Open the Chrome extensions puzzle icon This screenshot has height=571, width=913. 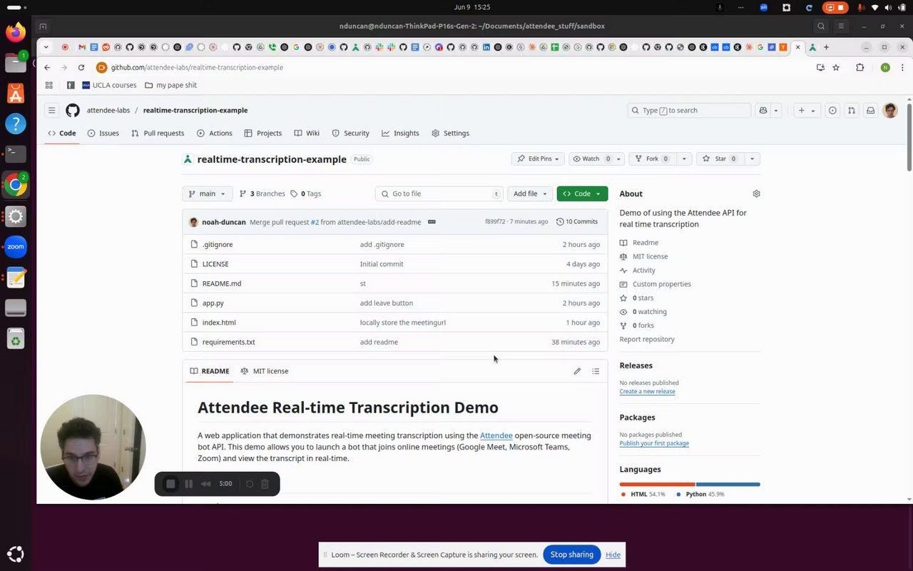point(860,67)
